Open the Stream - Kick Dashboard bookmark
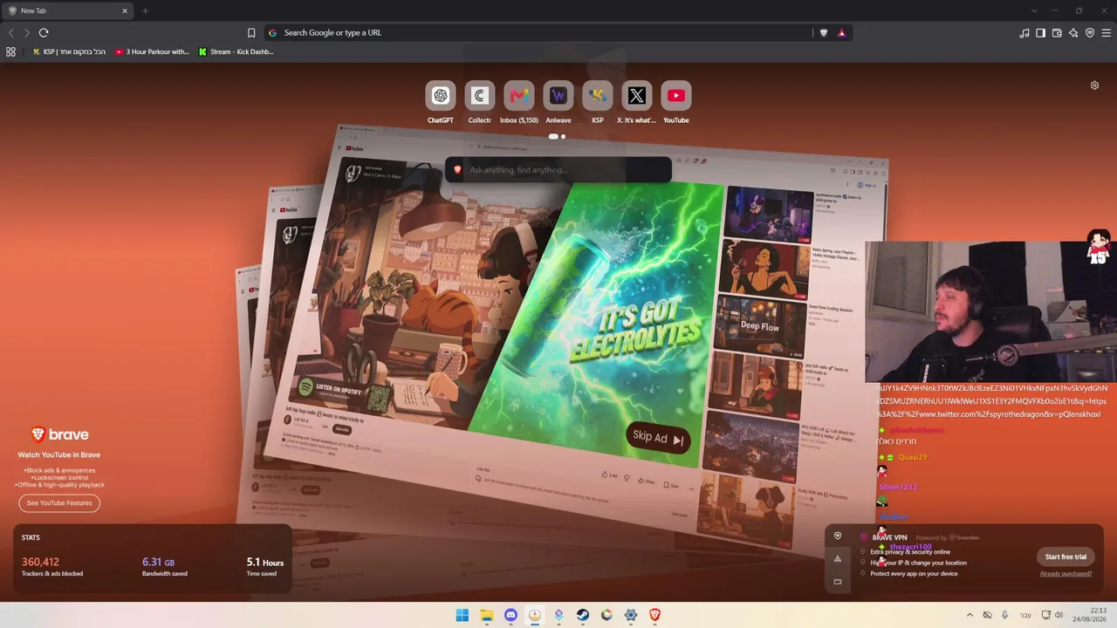The width and height of the screenshot is (1117, 628). (236, 52)
